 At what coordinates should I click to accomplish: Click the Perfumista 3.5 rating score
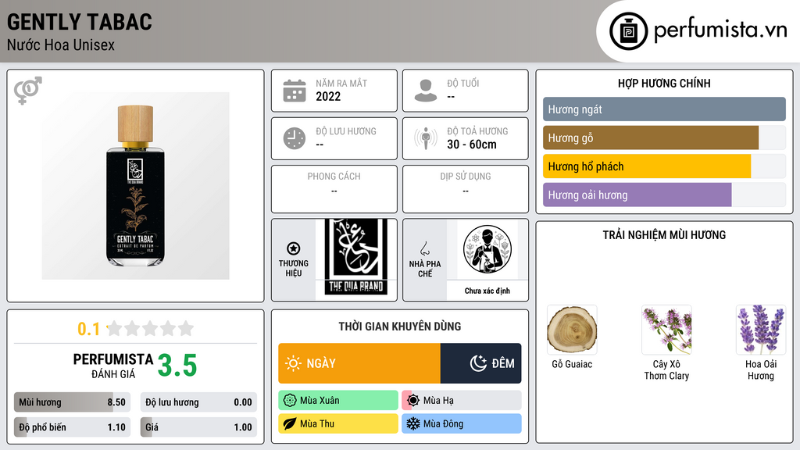coord(177,366)
